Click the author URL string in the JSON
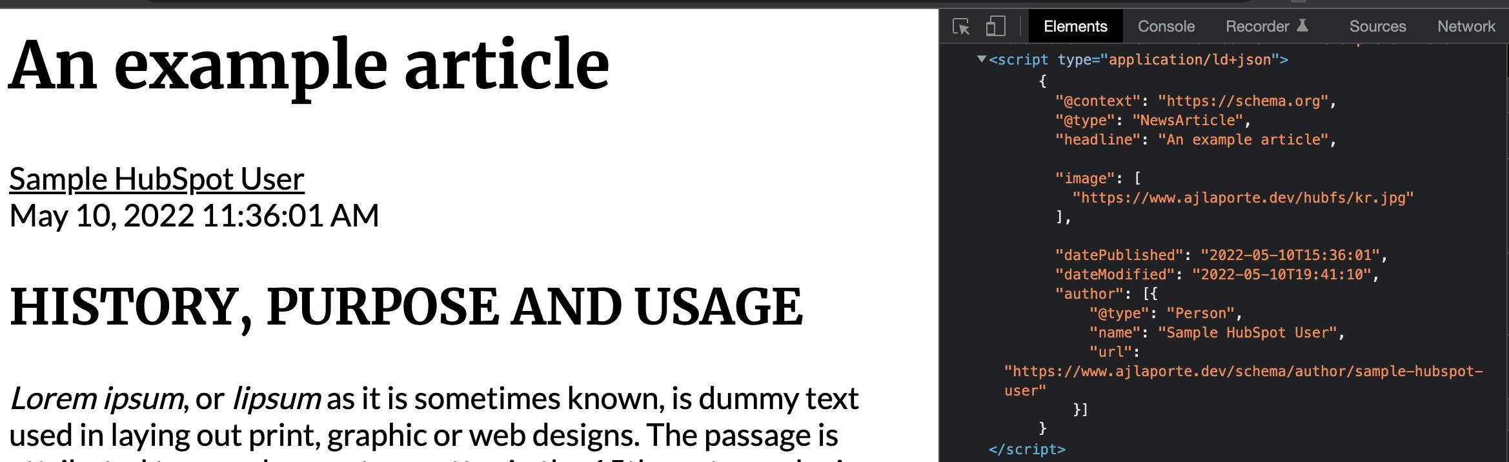Screen dimensions: 1509x462 coord(1242,372)
